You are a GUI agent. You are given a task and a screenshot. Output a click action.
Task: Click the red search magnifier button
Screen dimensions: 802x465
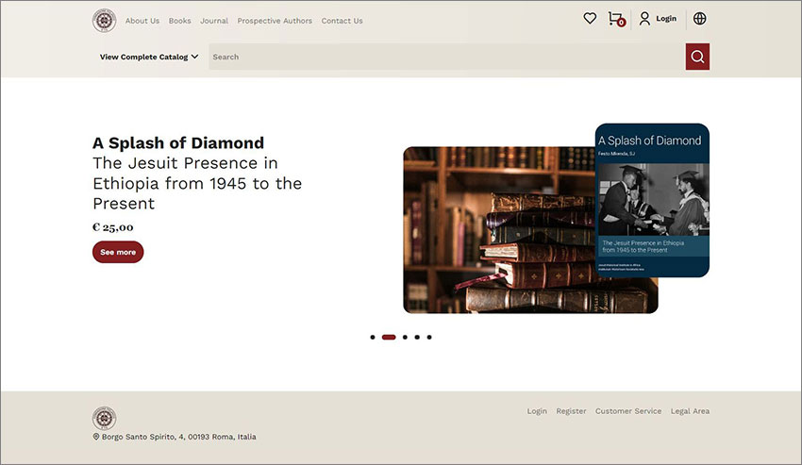pos(697,57)
